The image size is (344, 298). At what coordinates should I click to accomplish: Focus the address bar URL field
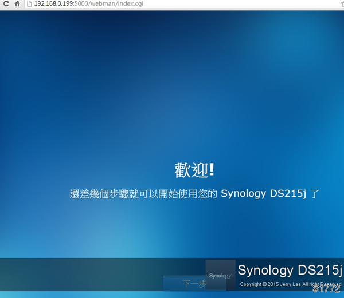coord(172,4)
